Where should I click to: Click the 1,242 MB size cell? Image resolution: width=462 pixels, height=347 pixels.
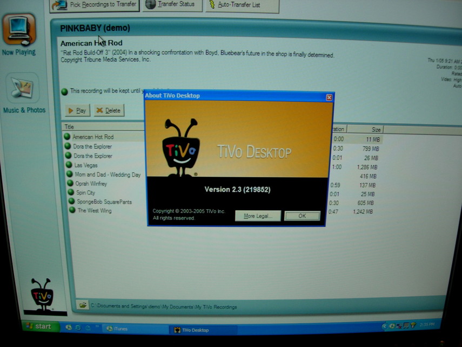coord(363,212)
